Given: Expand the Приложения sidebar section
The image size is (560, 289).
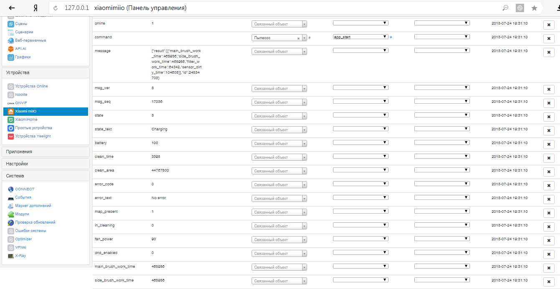Looking at the screenshot, I should (45, 152).
